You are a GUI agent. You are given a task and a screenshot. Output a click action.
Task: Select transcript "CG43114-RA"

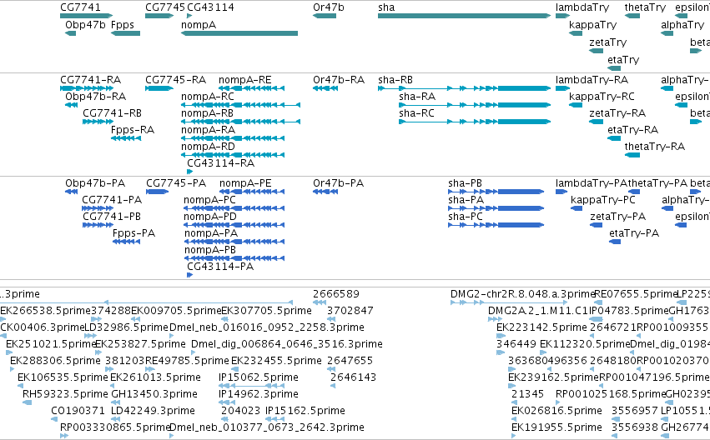(220, 163)
